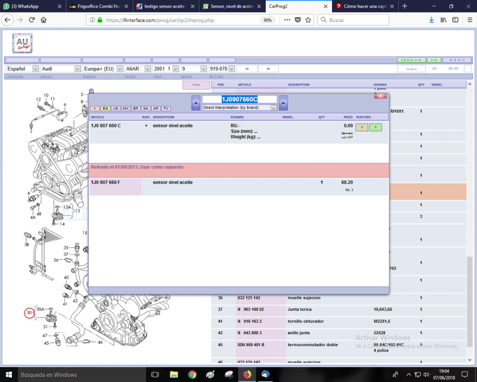The width and height of the screenshot is (477, 382).
Task: Launch Google Chrome from the taskbar
Action: pos(192,375)
